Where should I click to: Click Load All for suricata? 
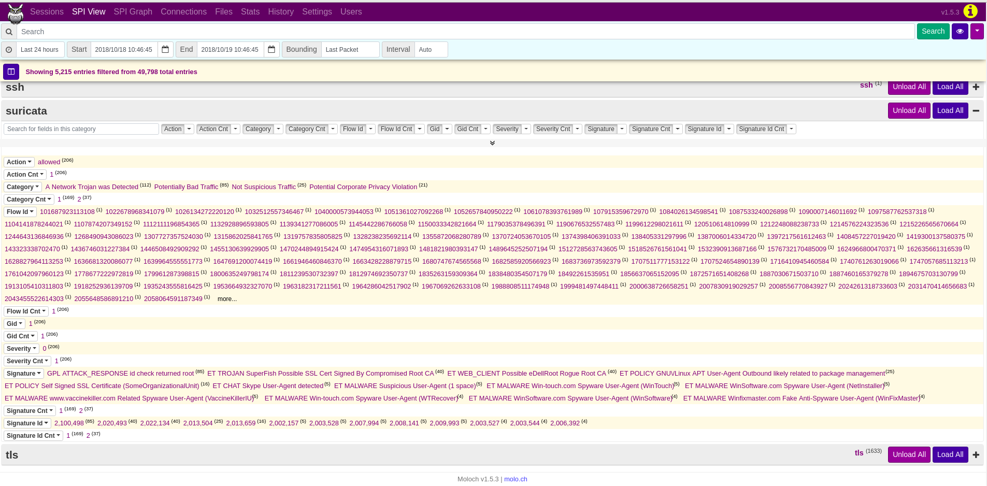(x=950, y=110)
